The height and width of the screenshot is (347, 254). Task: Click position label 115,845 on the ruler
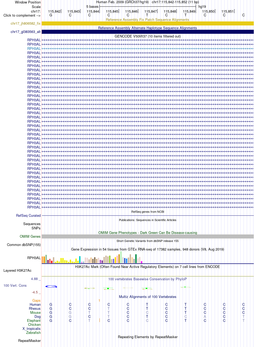[112, 11]
